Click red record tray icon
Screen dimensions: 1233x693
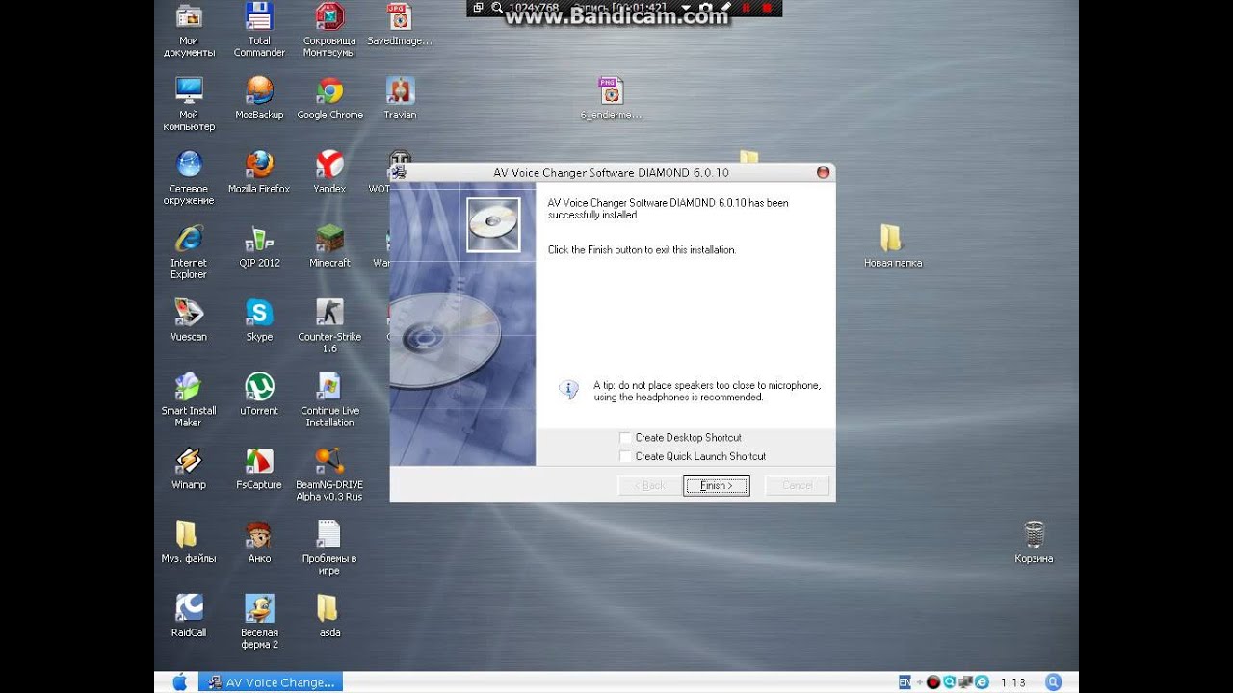point(932,682)
